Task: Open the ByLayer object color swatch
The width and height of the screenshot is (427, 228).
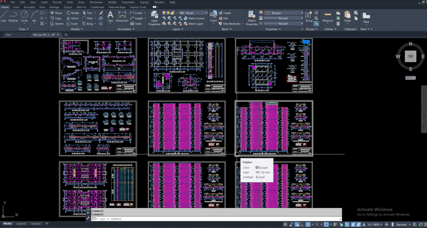Action: pyautogui.click(x=268, y=12)
